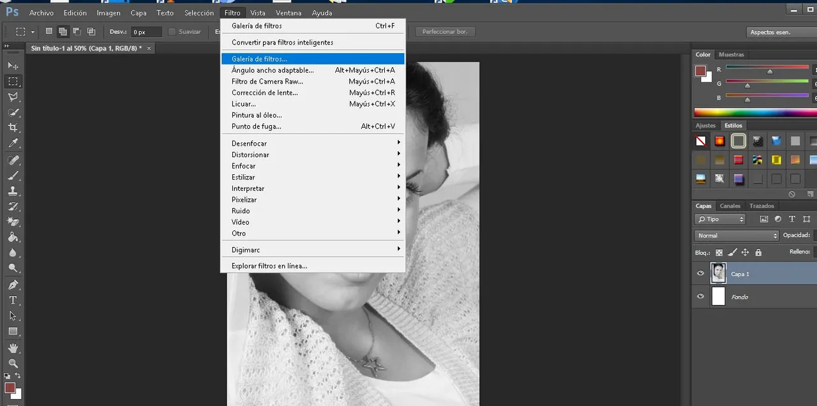Toggle pixel layer filter icon
Screen dimensions: 817x406
click(764, 219)
